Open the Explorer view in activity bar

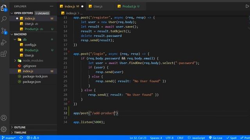(x=4, y=8)
